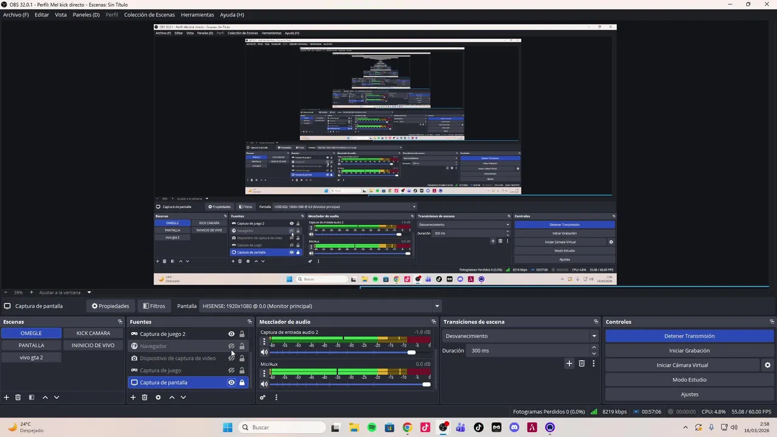Show Dispositivo de captura de video source

[x=231, y=358]
